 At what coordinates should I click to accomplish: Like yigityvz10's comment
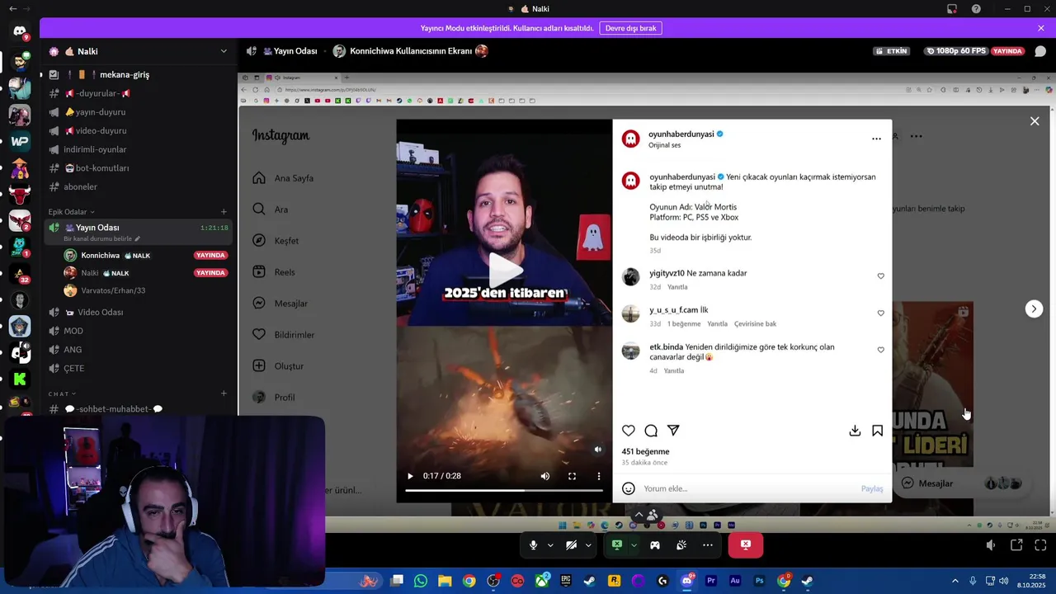[880, 276]
